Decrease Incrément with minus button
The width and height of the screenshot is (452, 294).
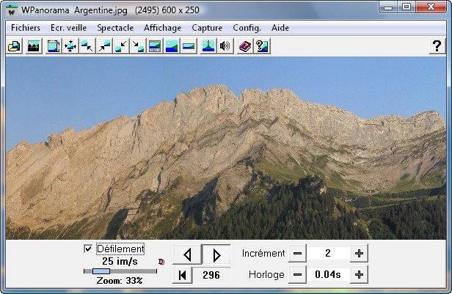tap(297, 254)
